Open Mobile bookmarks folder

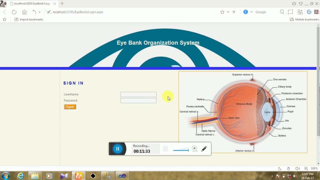tap(305, 19)
